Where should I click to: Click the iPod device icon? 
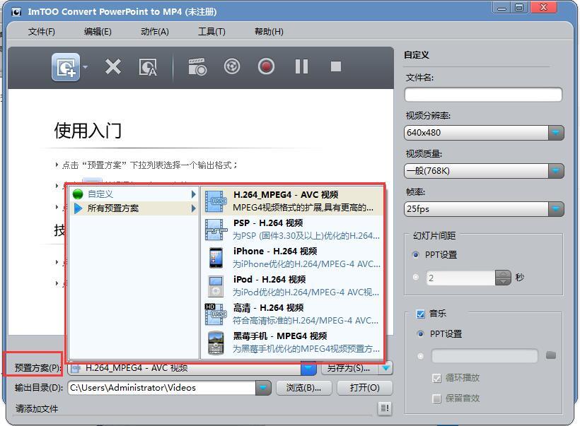[x=216, y=286]
